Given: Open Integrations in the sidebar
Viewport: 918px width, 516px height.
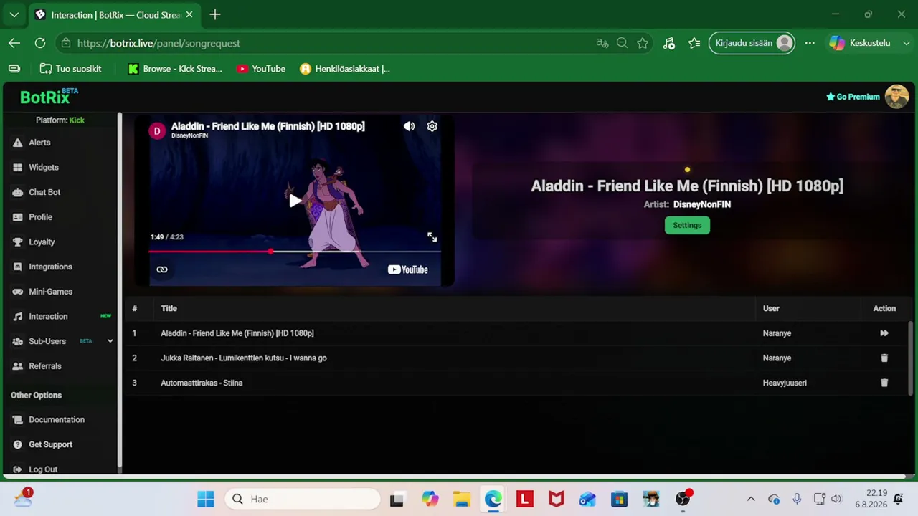Looking at the screenshot, I should (50, 267).
